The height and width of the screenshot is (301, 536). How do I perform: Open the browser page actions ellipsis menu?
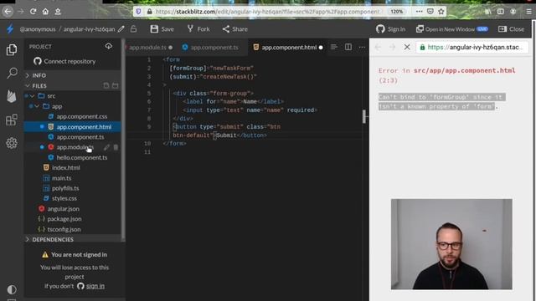(x=419, y=11)
